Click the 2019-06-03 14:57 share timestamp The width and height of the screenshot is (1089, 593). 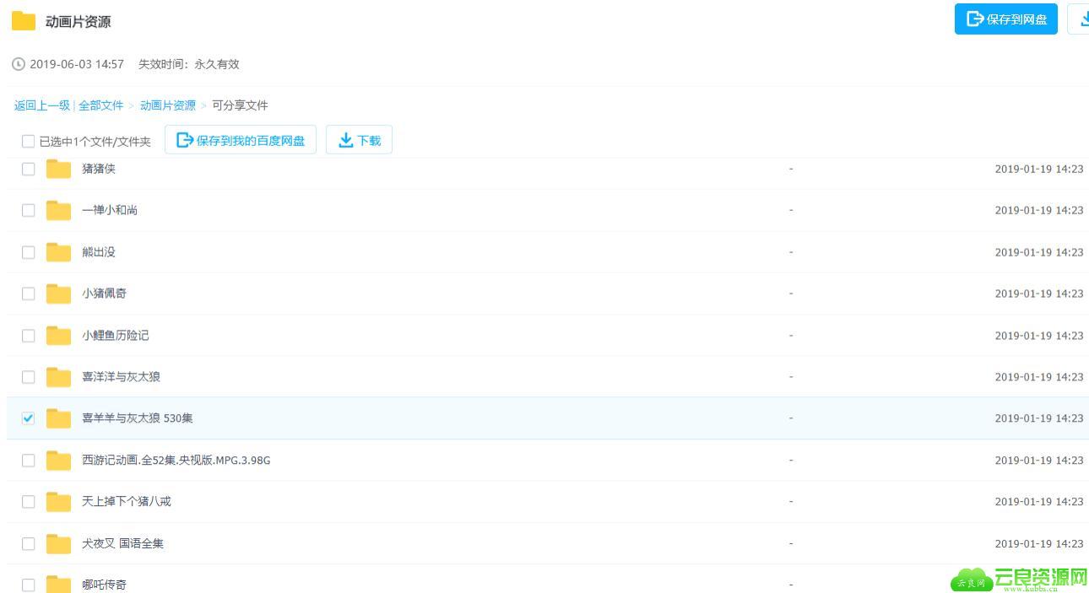(x=77, y=64)
